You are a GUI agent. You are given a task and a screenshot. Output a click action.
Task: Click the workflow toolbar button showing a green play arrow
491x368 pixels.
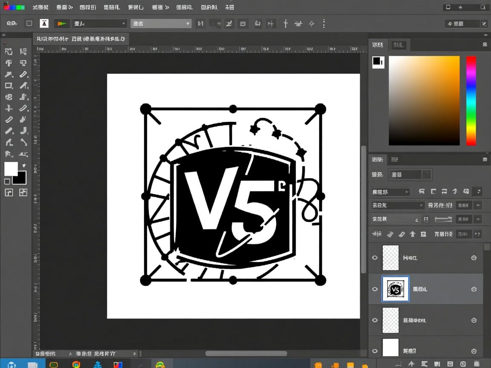click(x=62, y=23)
